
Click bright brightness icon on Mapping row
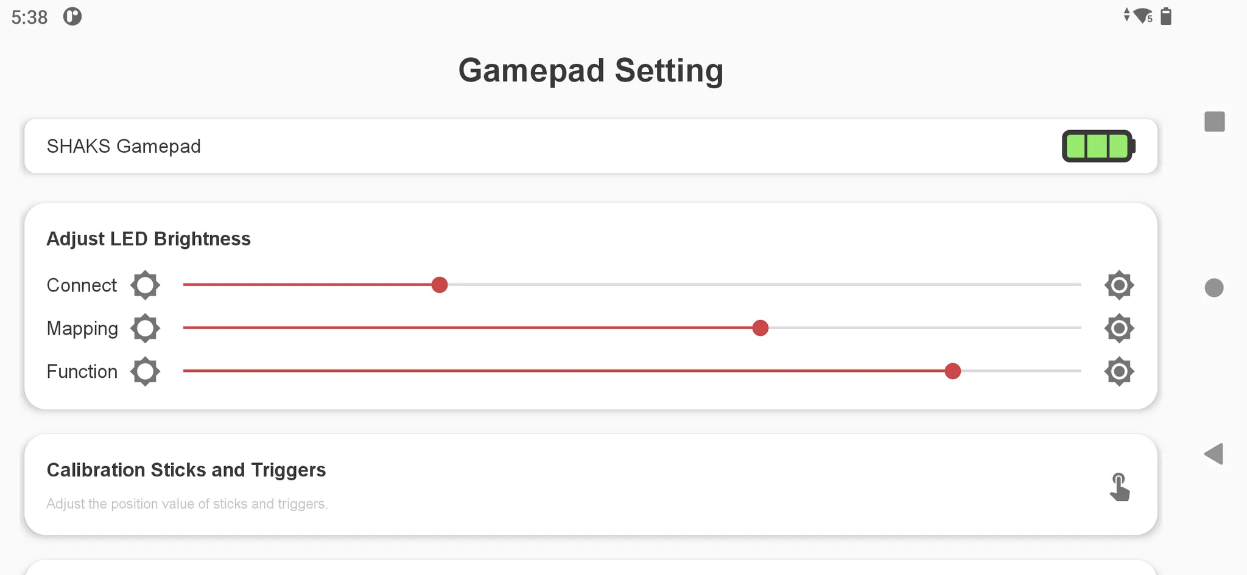click(1119, 328)
